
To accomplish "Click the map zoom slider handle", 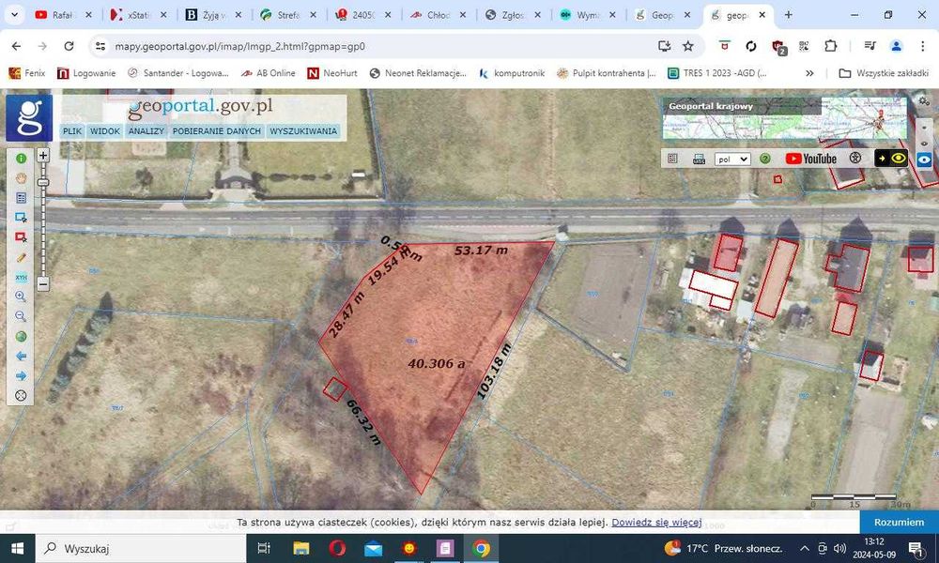I will (43, 182).
